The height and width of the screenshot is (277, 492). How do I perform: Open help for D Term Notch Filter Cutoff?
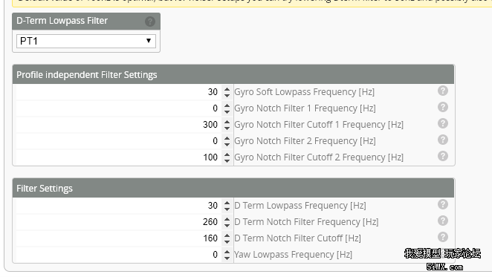pyautogui.click(x=443, y=237)
